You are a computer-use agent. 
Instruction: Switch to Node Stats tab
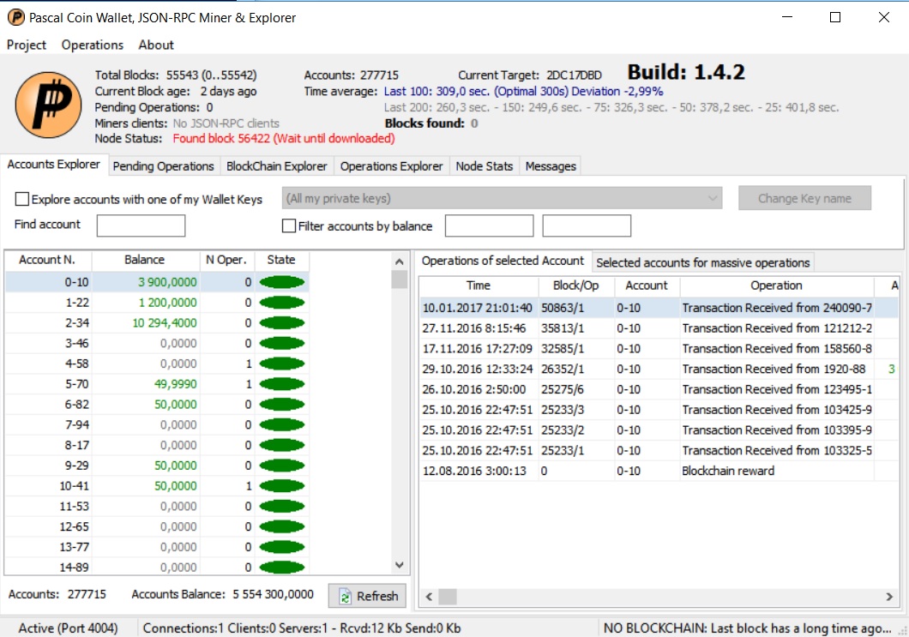[484, 166]
